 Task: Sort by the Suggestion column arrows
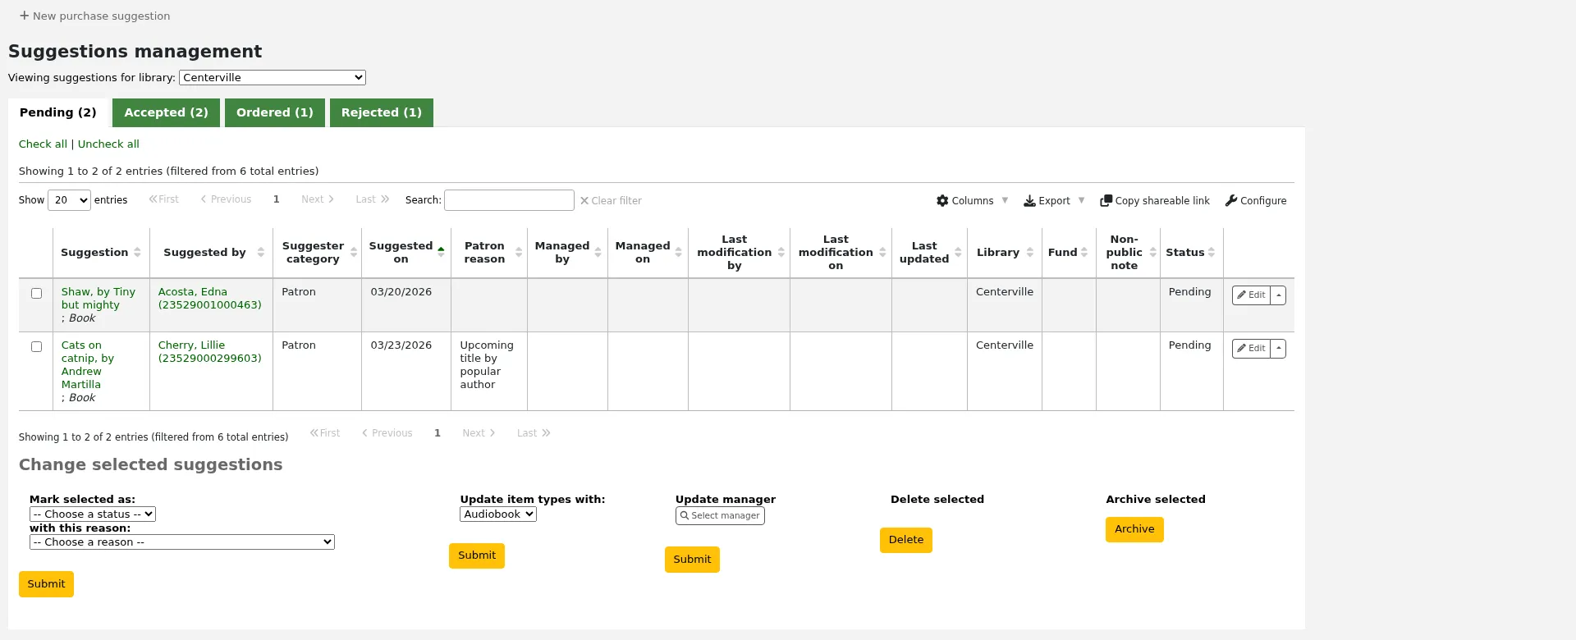[x=137, y=253]
